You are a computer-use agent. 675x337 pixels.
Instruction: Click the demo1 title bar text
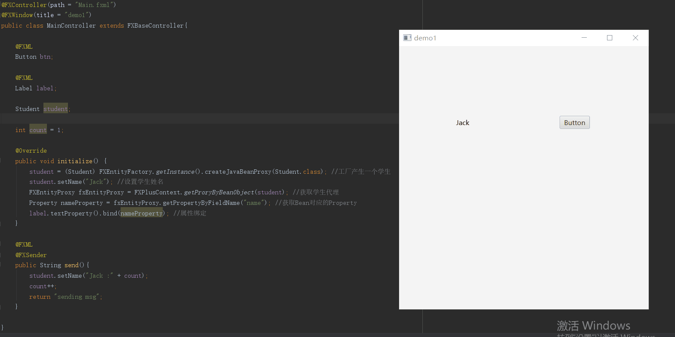click(425, 38)
